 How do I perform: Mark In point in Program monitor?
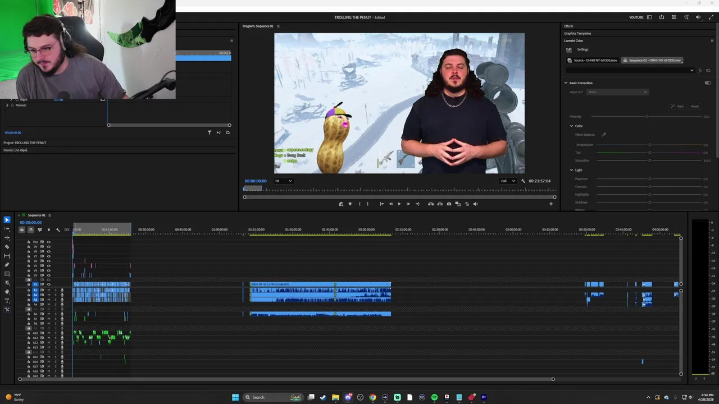pos(359,204)
